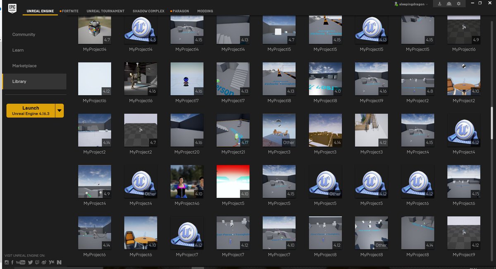The width and height of the screenshot is (496, 269).
Task: Select MyProject3 staircase thumbnail version 4.12
Action: click(372, 130)
